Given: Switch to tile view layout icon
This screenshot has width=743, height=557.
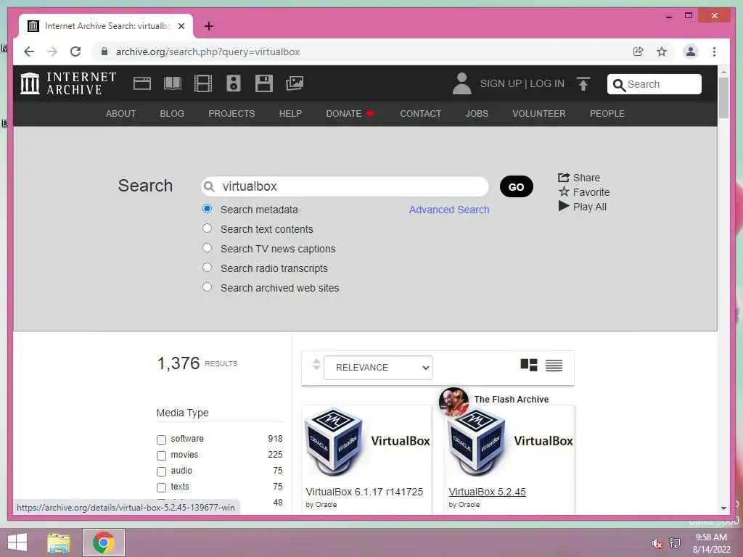Looking at the screenshot, I should pyautogui.click(x=529, y=366).
